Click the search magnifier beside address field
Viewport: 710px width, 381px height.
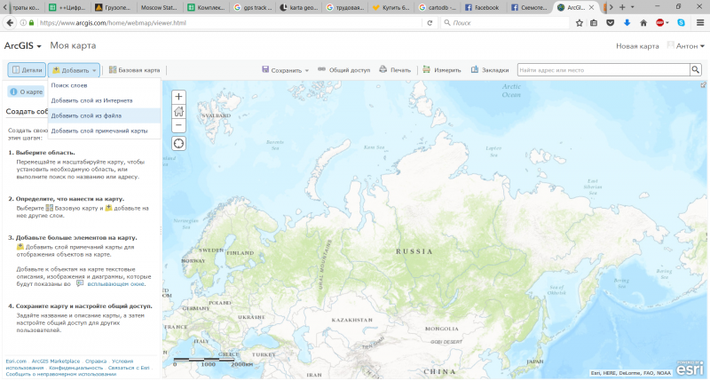point(697,69)
